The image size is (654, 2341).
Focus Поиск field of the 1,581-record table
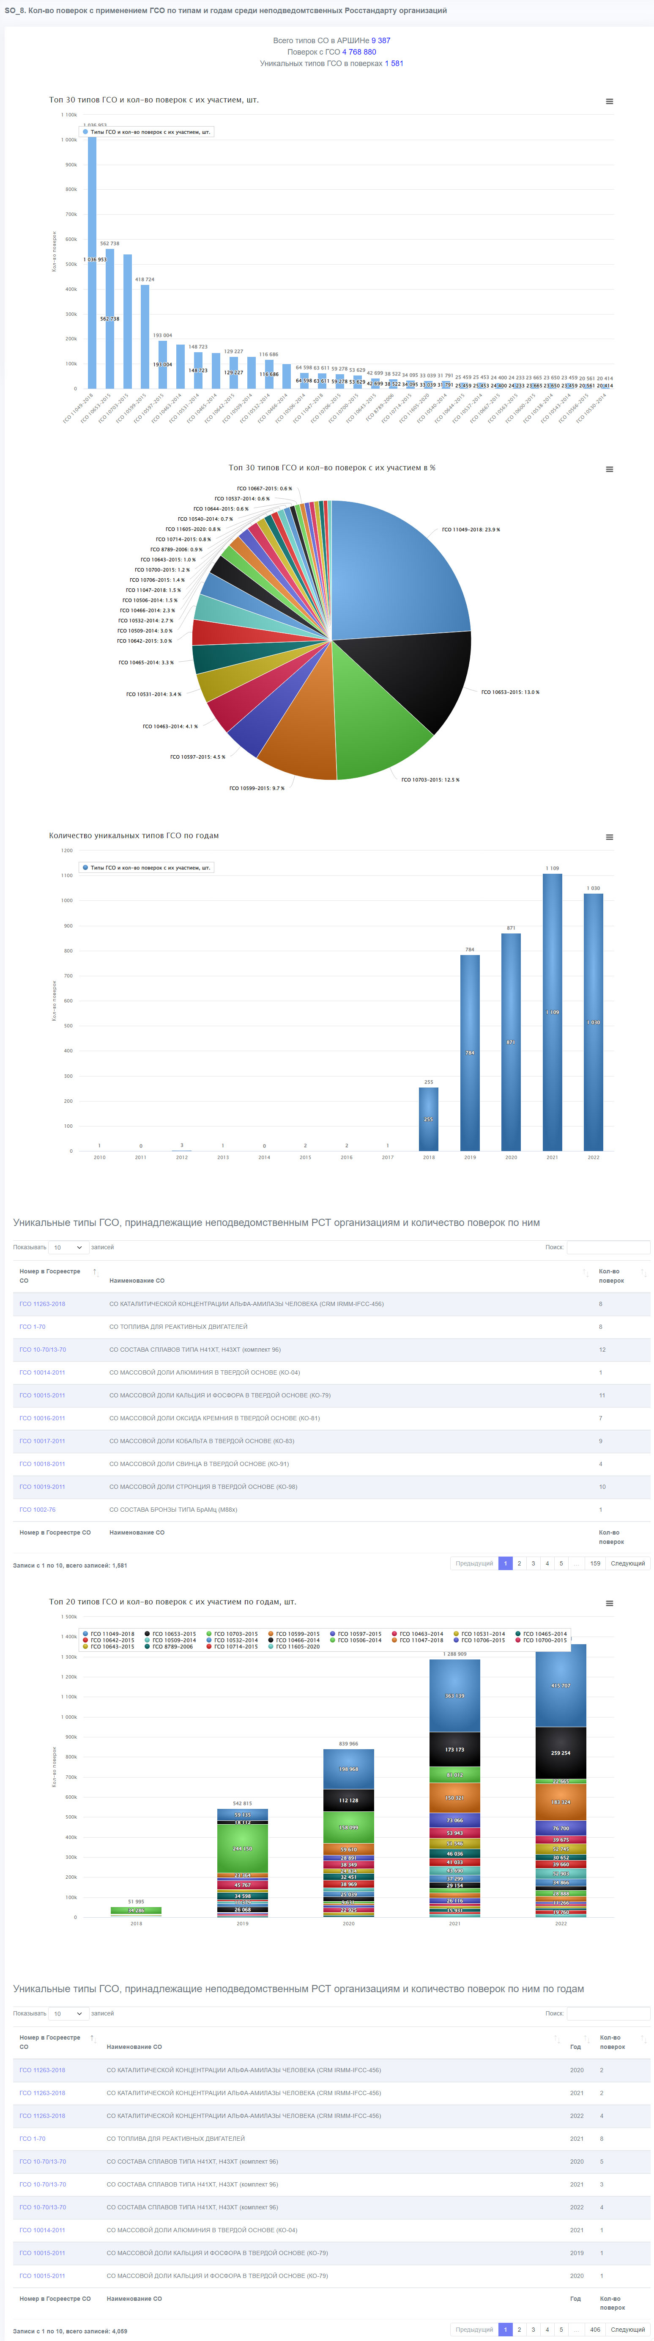(x=609, y=1248)
